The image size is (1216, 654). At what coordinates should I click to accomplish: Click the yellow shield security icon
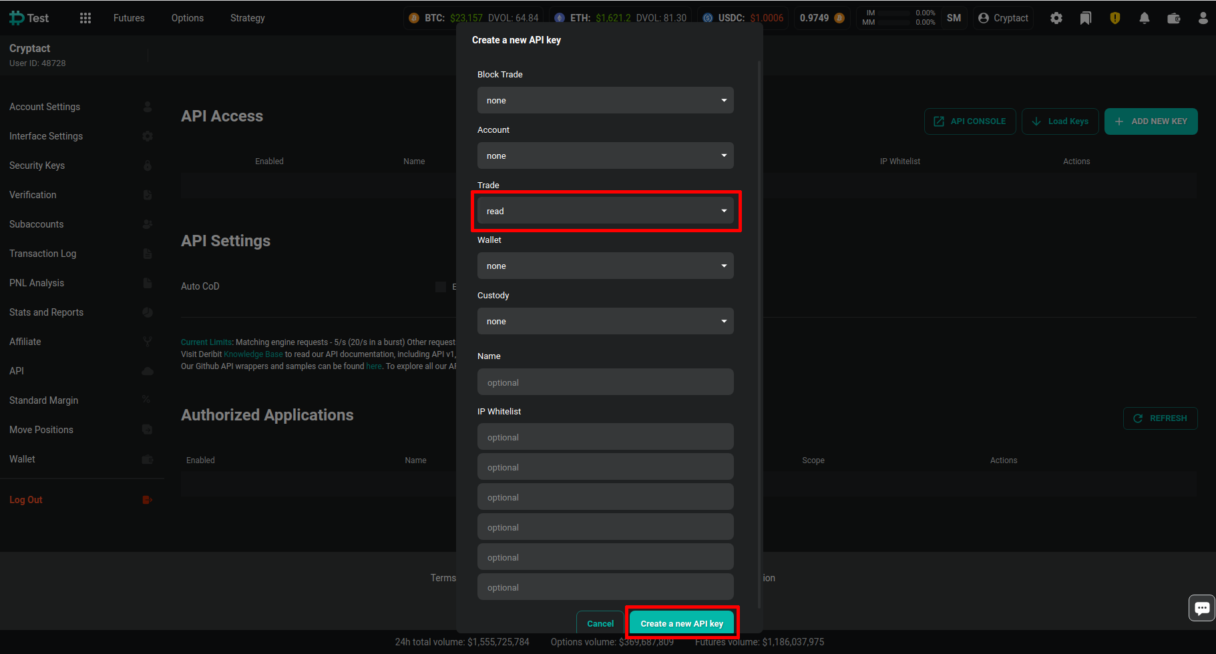(1115, 18)
